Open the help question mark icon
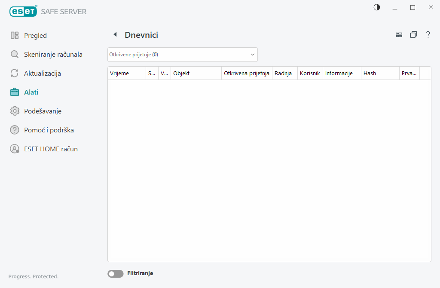Screen dimensions: 440x288 click(x=428, y=35)
